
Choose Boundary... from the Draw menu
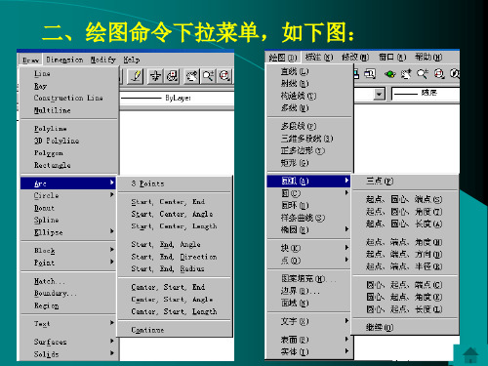68,293
